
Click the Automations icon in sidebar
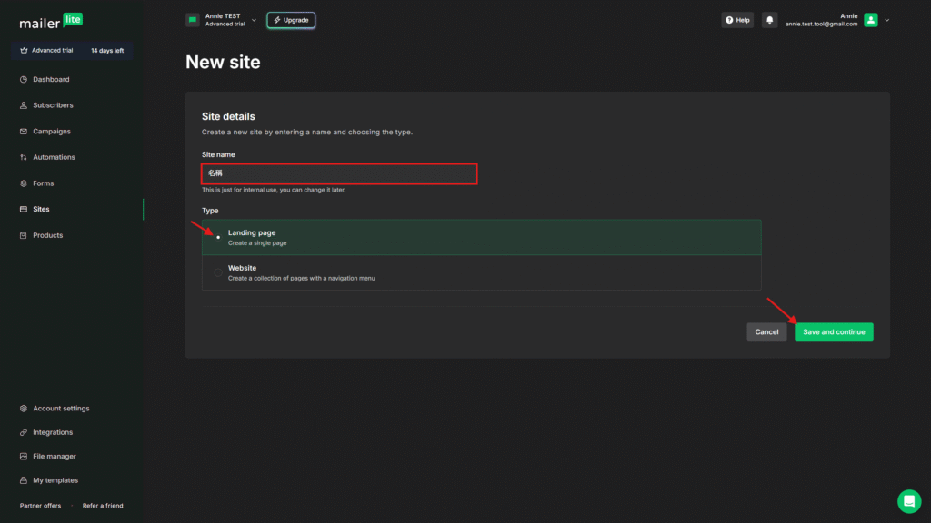[x=24, y=157]
